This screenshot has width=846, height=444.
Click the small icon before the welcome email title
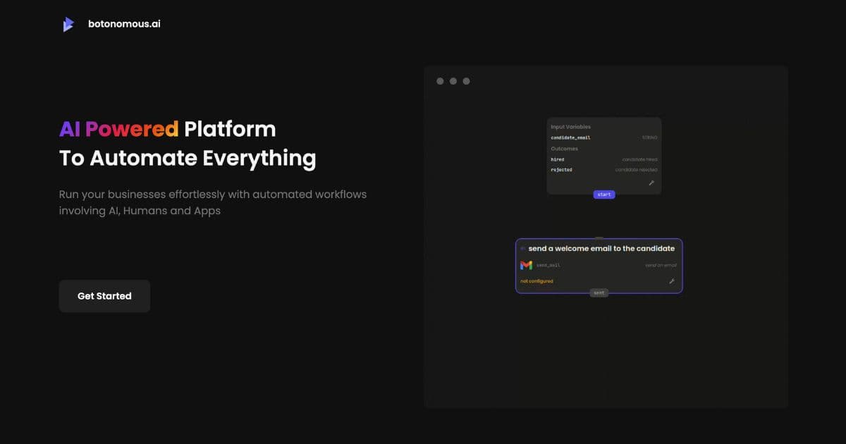pos(522,249)
